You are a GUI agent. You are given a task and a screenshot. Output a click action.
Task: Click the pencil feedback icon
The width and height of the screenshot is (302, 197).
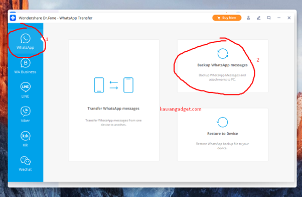click(x=259, y=18)
